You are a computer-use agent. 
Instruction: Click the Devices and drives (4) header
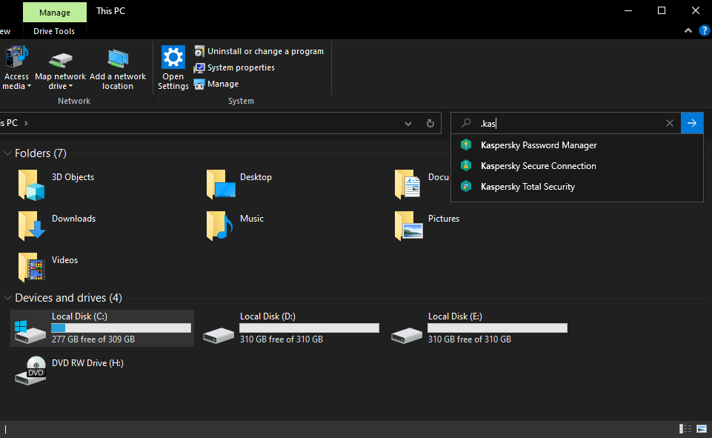[x=69, y=298]
